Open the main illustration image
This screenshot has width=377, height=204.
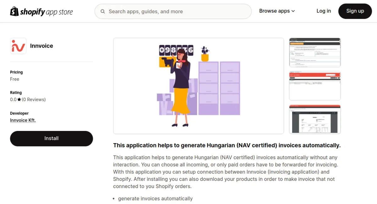pos(199,86)
